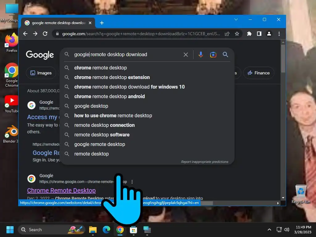Viewport: 316px width, 237px height.
Task: Bookmark this page with the star
Action: pos(237,34)
